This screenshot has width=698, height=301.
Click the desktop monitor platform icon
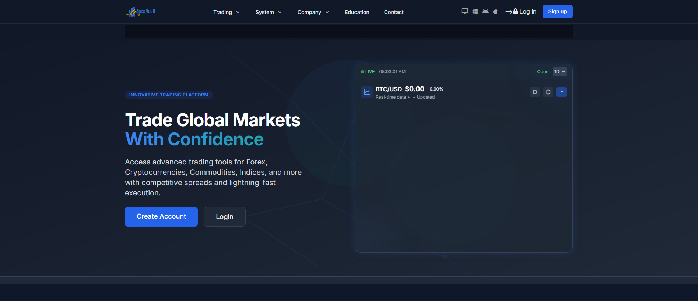465,11
